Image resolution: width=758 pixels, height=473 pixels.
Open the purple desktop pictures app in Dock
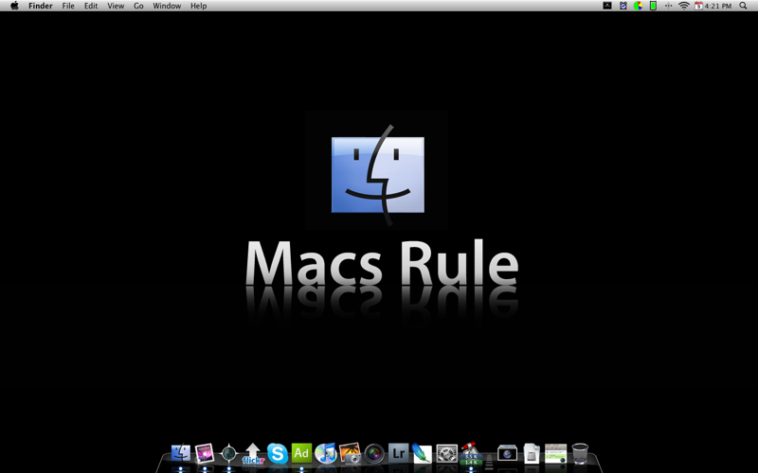[x=205, y=453]
